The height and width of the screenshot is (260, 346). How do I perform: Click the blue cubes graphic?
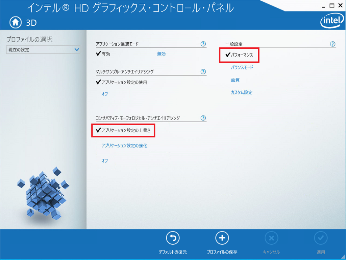(x=43, y=193)
